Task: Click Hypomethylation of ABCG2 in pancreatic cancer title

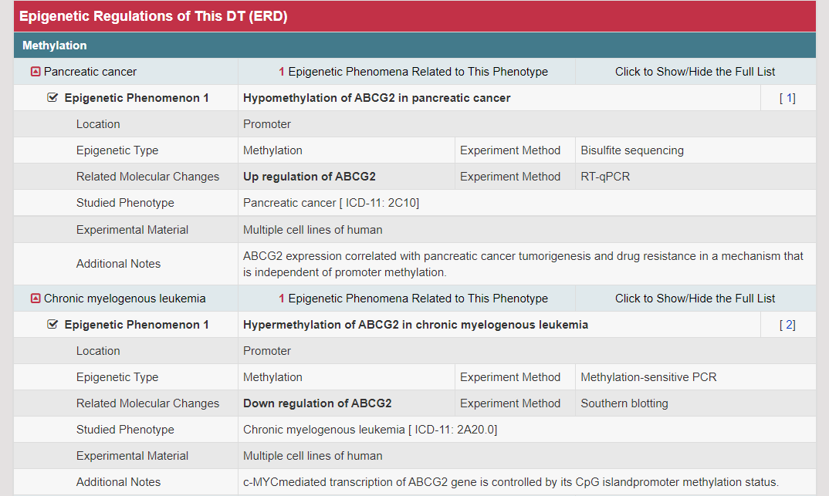Action: pos(377,98)
